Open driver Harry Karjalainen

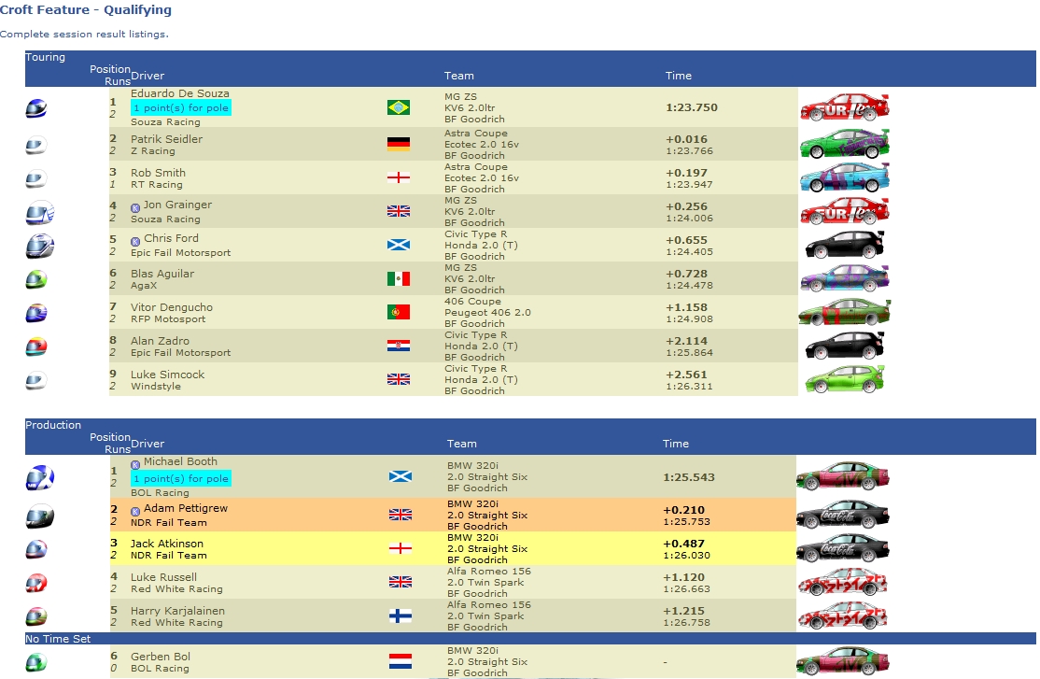pyautogui.click(x=177, y=611)
